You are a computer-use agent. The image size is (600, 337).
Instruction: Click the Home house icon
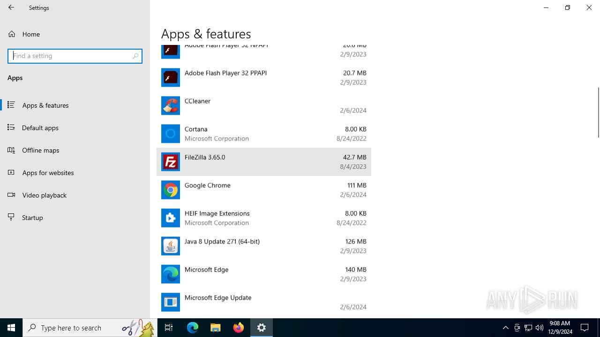[12, 34]
